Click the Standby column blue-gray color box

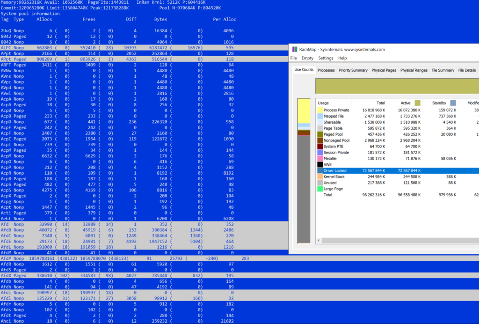point(453,103)
